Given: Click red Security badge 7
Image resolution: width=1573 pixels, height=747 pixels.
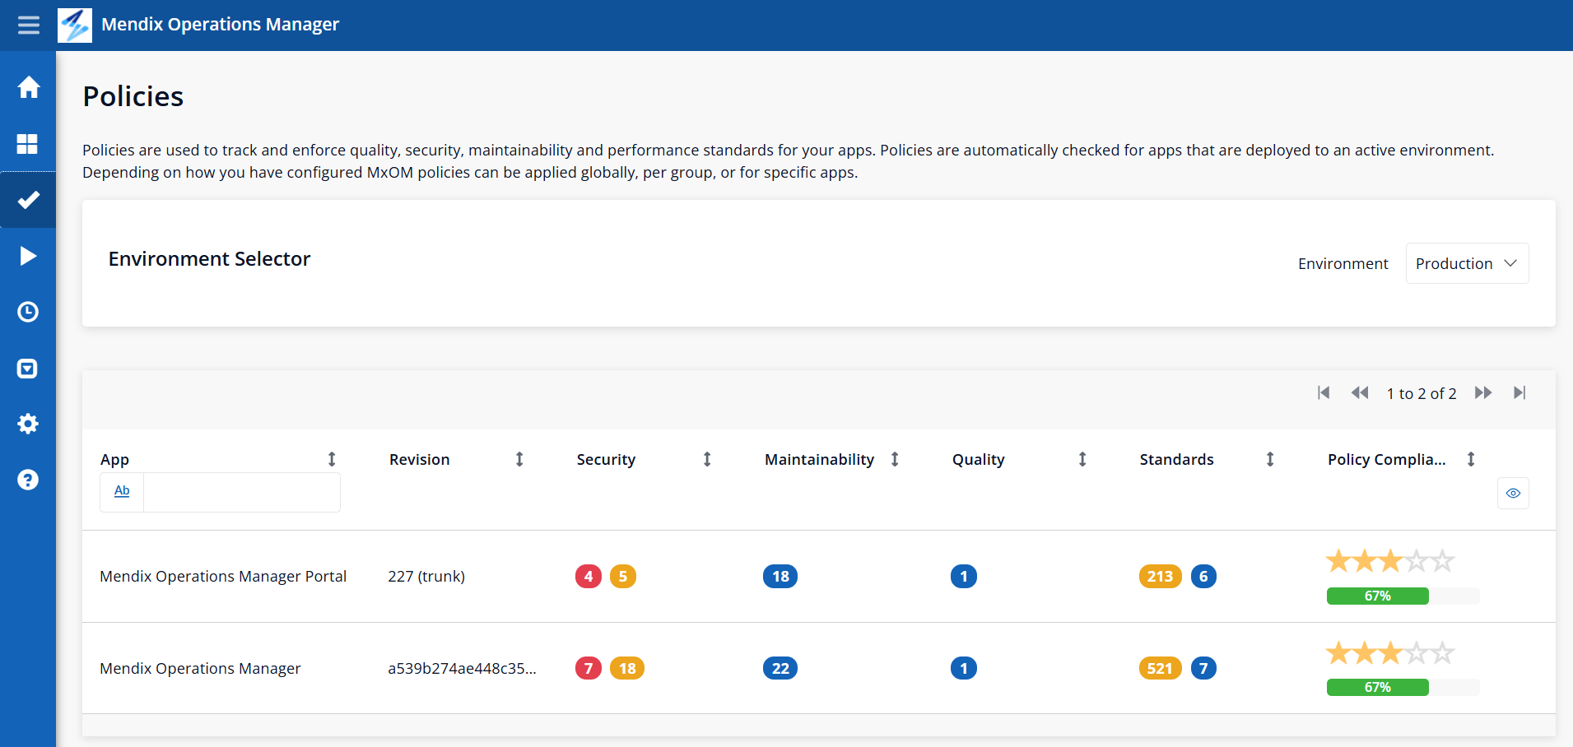Looking at the screenshot, I should (589, 668).
